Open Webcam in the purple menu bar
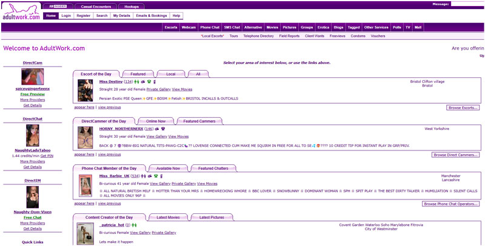Image resolution: width=485 pixels, height=246 pixels. click(189, 27)
